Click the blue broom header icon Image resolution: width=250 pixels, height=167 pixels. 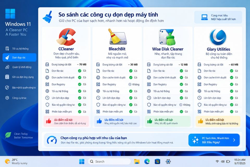(x=47, y=17)
